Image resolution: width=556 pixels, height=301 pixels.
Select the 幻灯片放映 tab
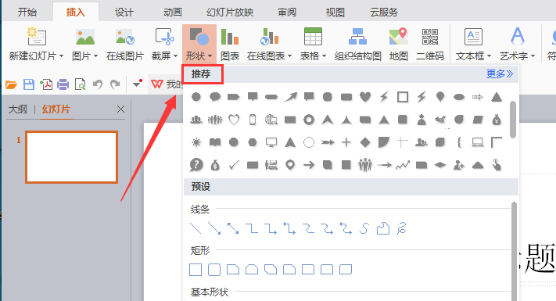coord(230,13)
